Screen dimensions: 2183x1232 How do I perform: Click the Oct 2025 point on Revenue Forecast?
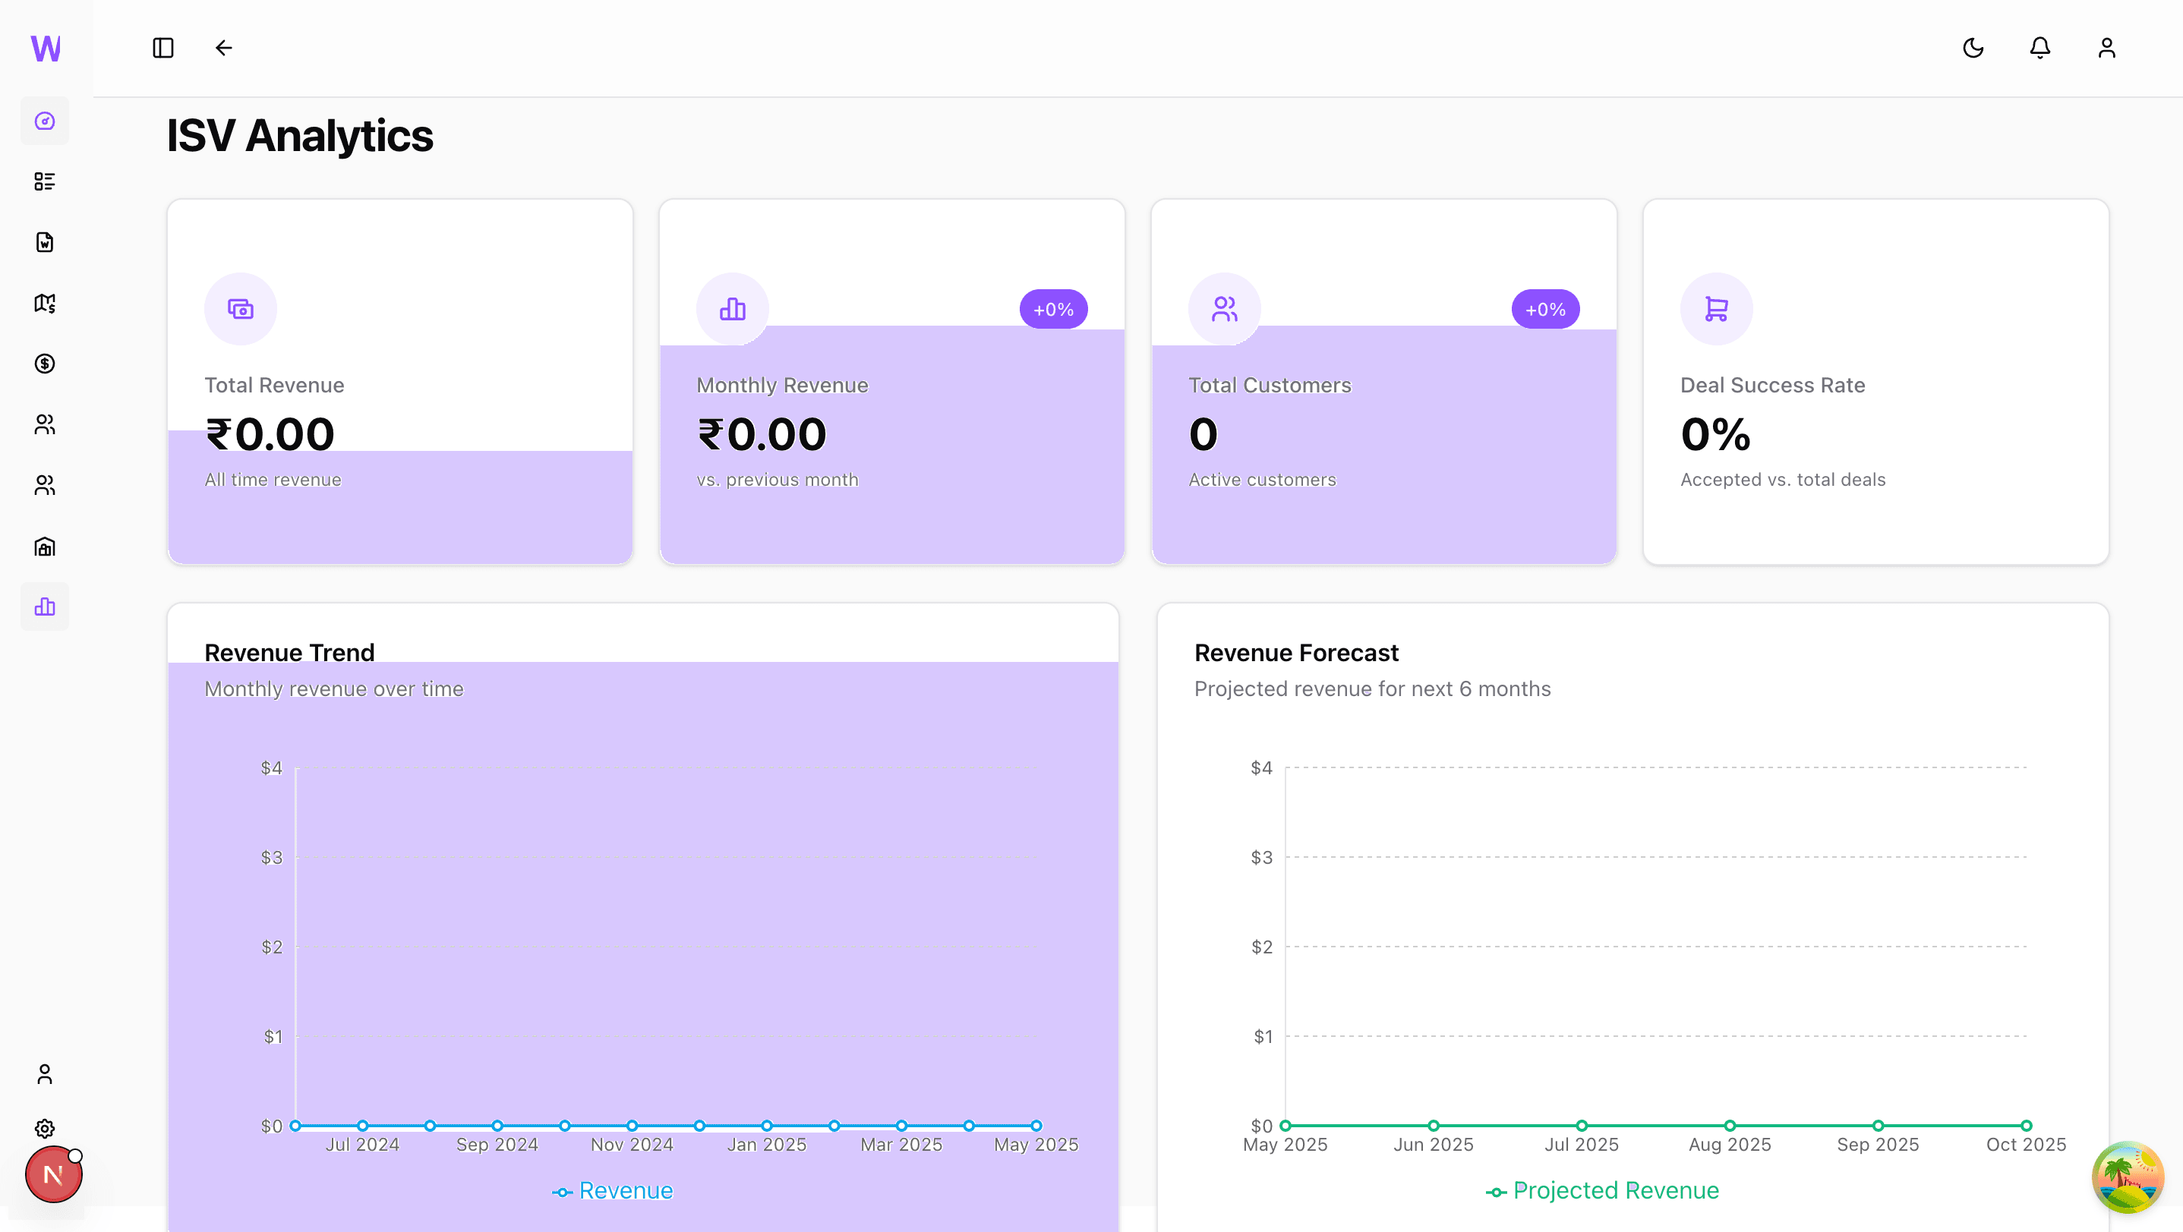click(x=2027, y=1126)
